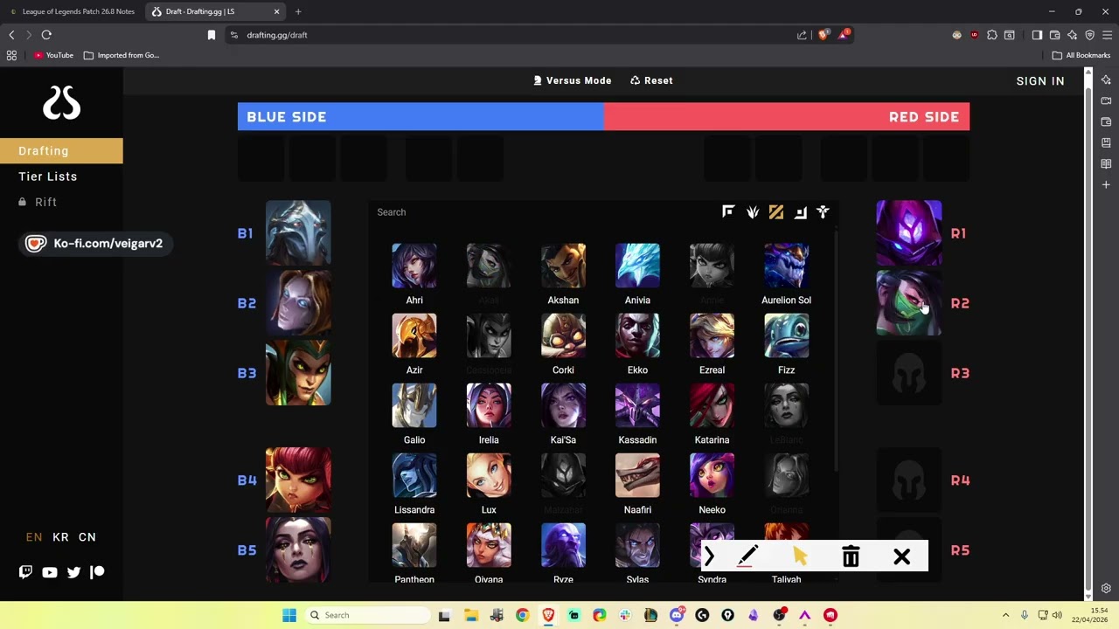Select the Naafiri champion icon
Viewport: 1119px width, 629px height.
coord(637,475)
